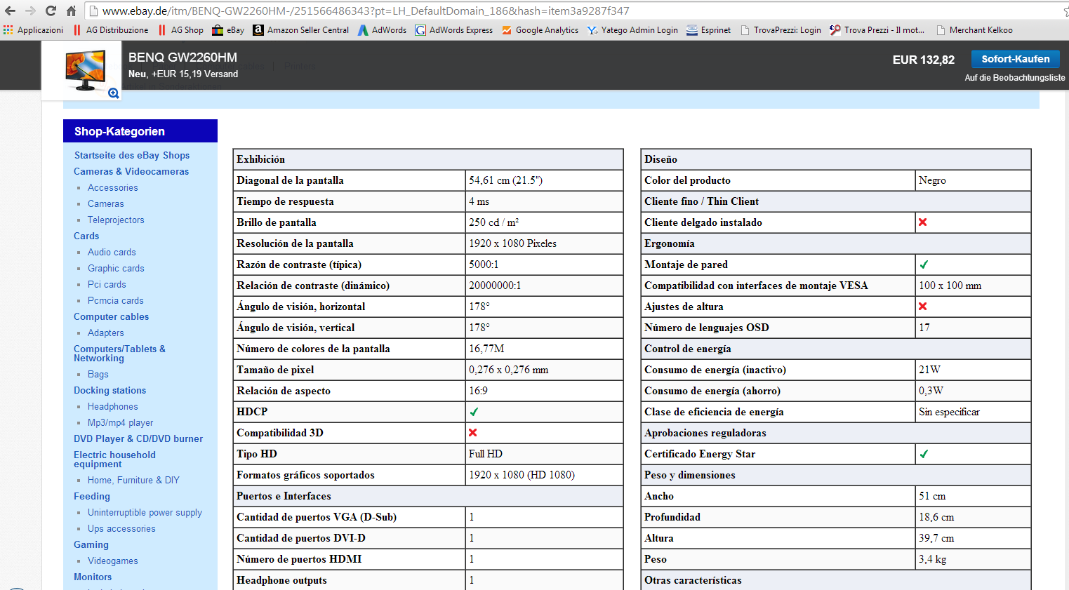This screenshot has height=590, width=1069.
Task: Select the Pci cards subcategory
Action: [107, 284]
